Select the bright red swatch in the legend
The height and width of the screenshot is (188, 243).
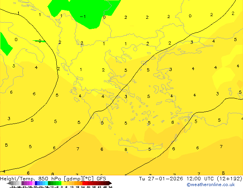[x=84, y=183]
